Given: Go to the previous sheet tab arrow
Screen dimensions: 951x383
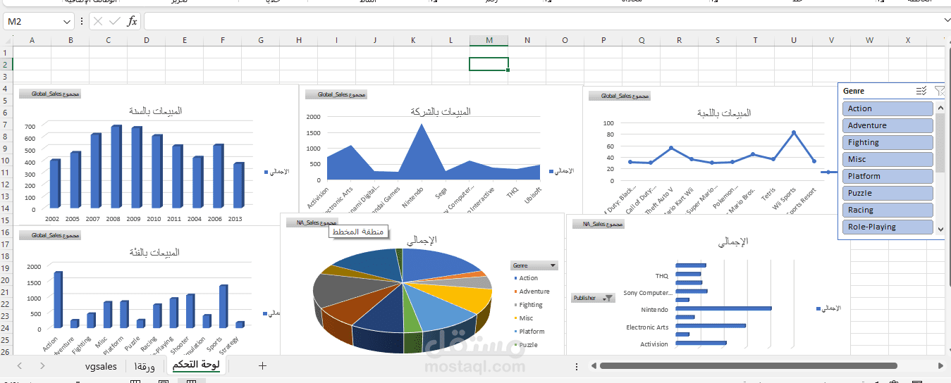Looking at the screenshot, I should tap(19, 365).
